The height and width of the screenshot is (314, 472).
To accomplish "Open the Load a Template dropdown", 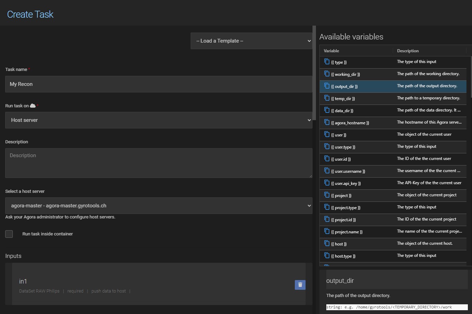I will point(251,41).
